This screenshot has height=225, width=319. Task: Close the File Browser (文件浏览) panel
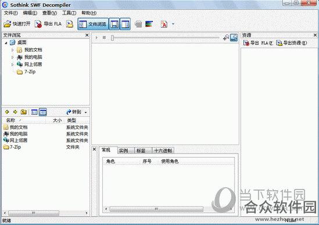[x=87, y=35]
